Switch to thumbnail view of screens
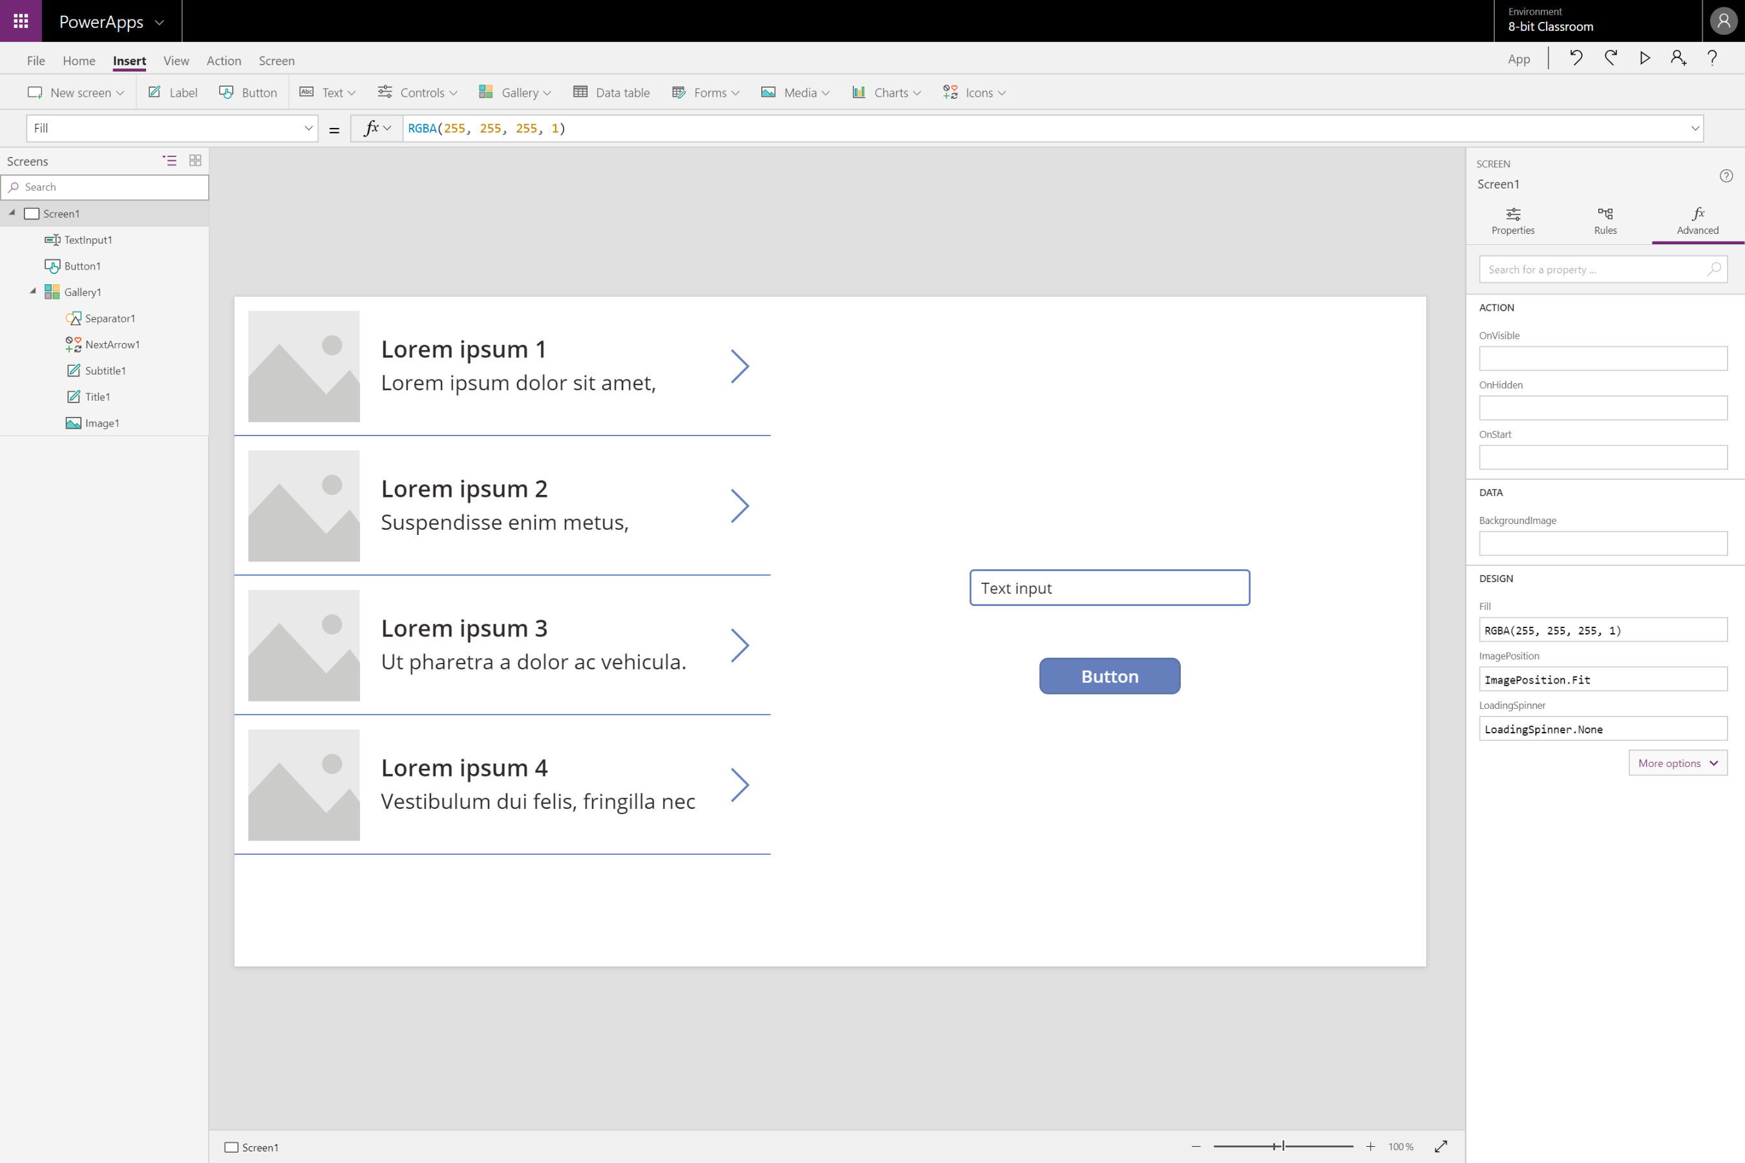The width and height of the screenshot is (1745, 1163). [x=195, y=160]
